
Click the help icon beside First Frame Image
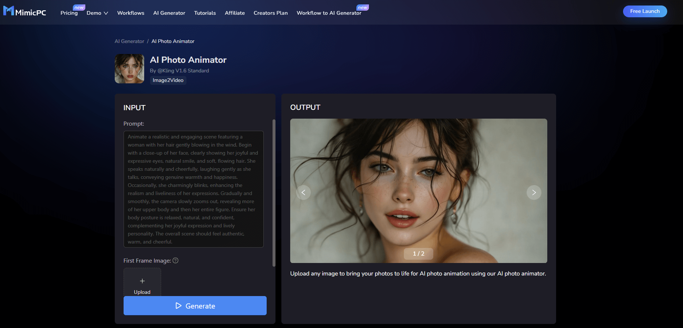(x=175, y=260)
